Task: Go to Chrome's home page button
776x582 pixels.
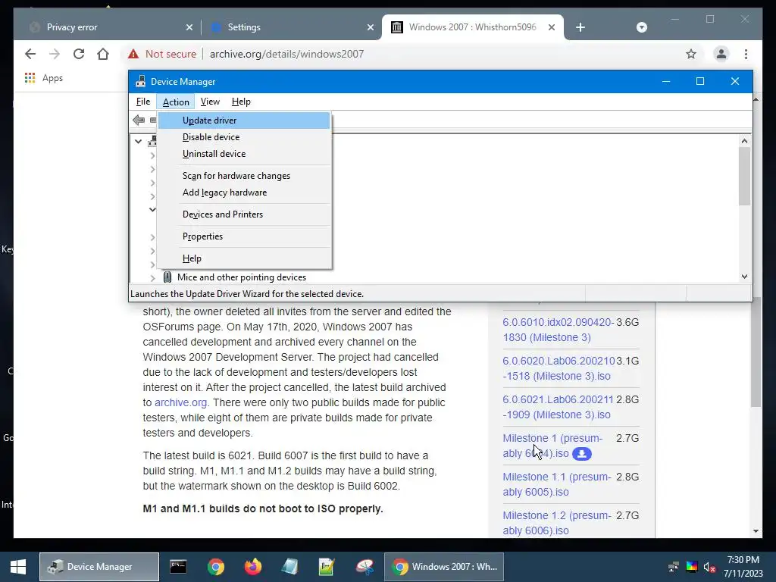Action: [103, 54]
